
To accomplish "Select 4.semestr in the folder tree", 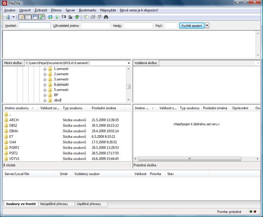I will coord(61,84).
